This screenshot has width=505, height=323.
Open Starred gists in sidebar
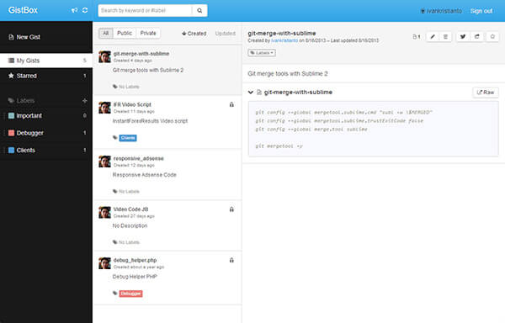point(46,76)
